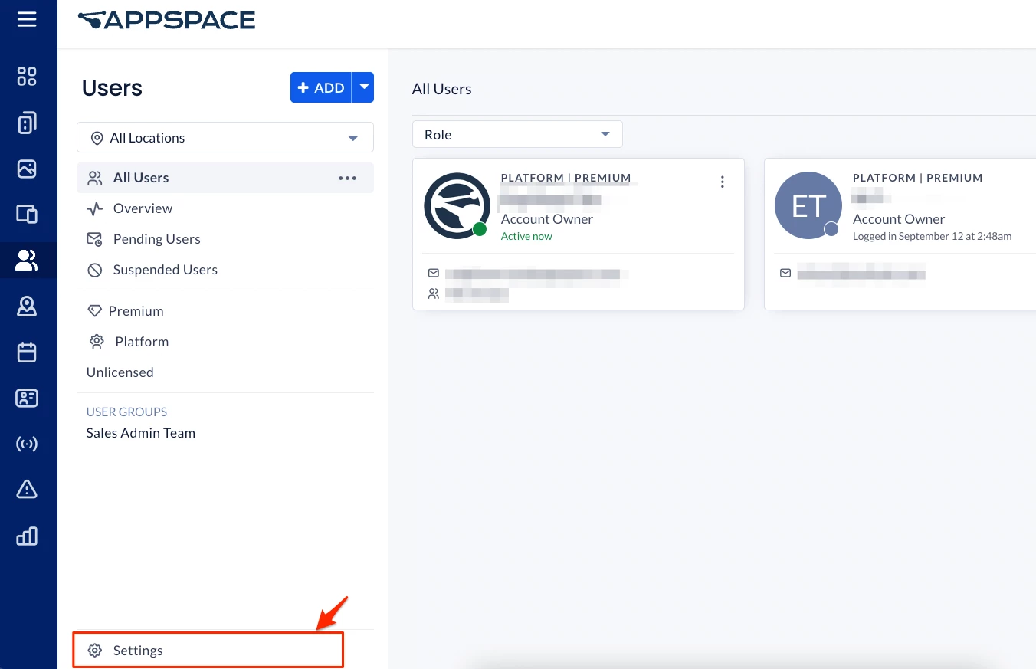Click the Overview pulse icon
Viewport: 1036px width, 669px height.
(95, 208)
